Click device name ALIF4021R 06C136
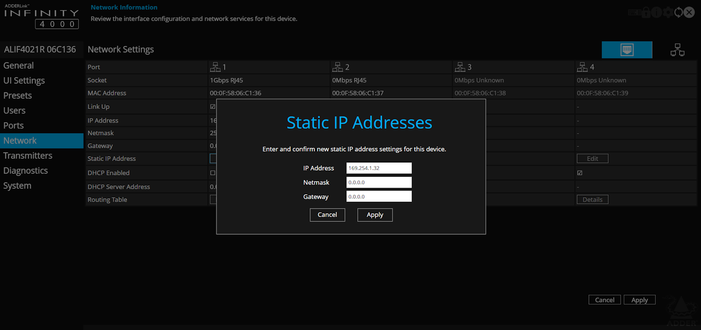This screenshot has width=701, height=330. [40, 49]
